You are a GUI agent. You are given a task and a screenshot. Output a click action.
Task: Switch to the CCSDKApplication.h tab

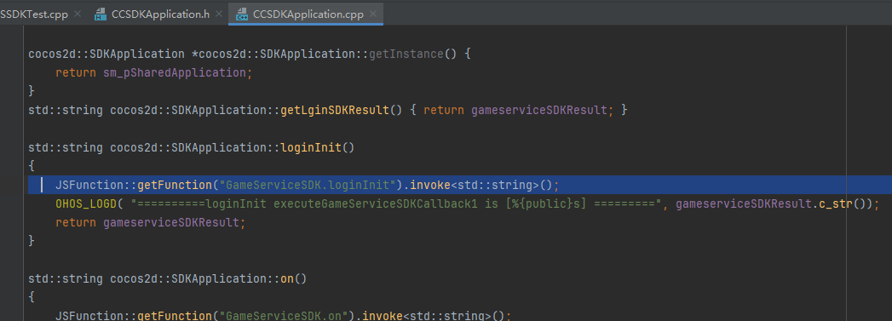pos(161,14)
